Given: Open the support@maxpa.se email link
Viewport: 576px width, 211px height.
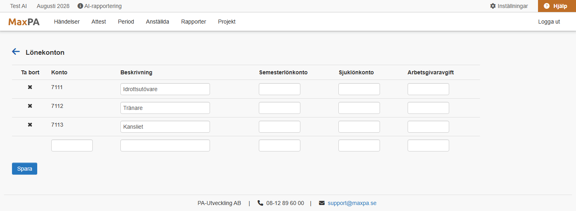Looking at the screenshot, I should click(352, 203).
